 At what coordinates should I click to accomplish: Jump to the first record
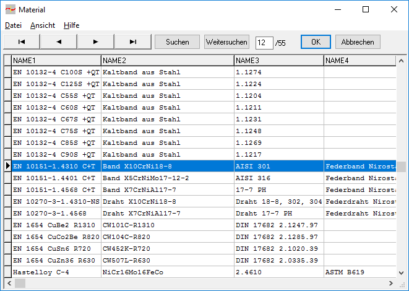(22, 41)
